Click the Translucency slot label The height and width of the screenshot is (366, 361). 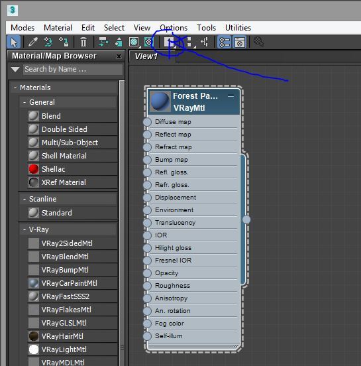(175, 223)
